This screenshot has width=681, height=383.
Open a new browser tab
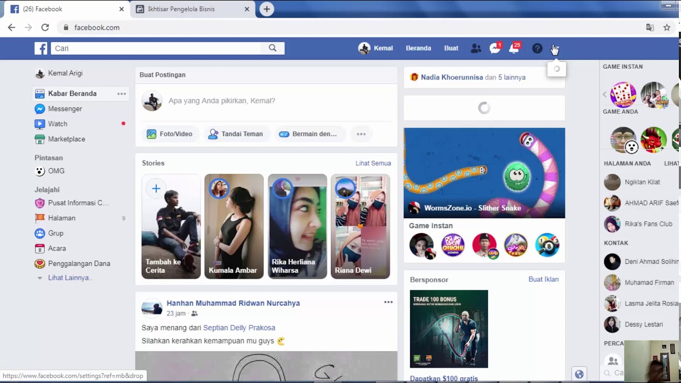tap(267, 9)
